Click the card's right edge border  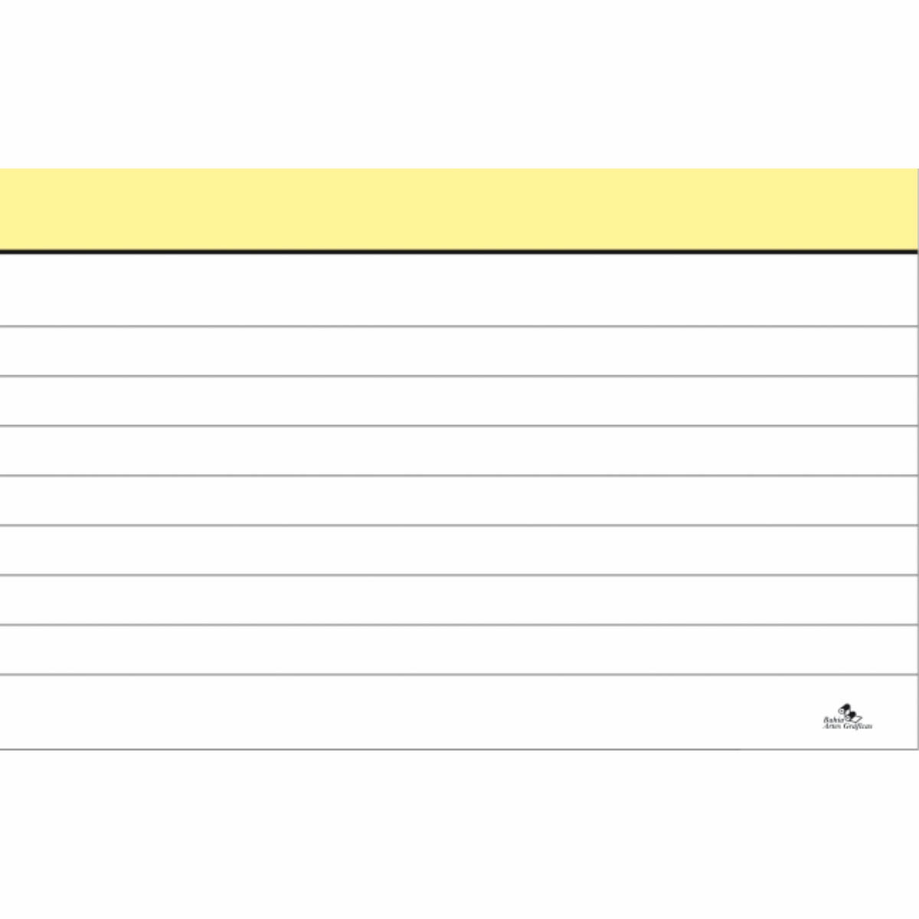[x=917, y=498]
